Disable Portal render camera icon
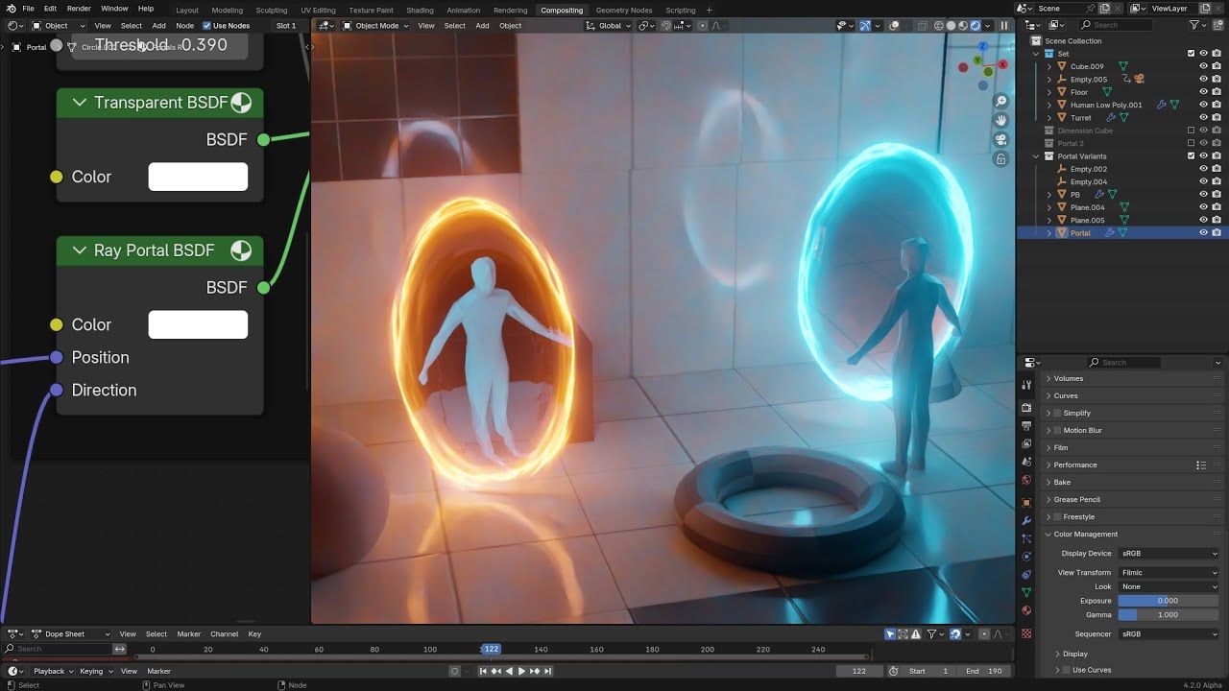 click(1217, 232)
